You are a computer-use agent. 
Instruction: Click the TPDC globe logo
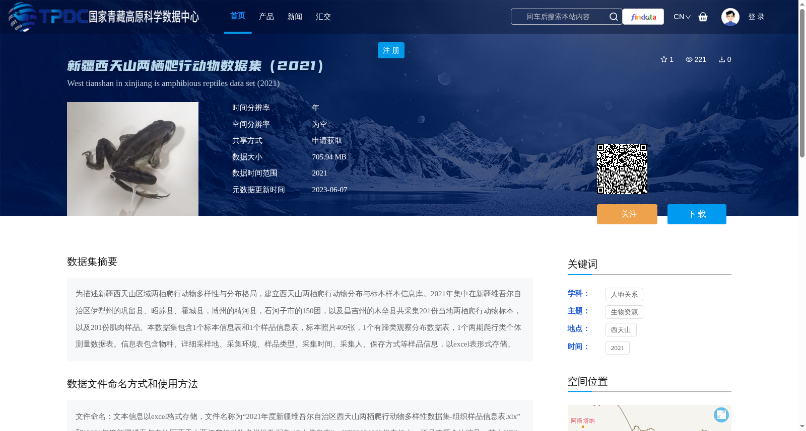pyautogui.click(x=22, y=17)
